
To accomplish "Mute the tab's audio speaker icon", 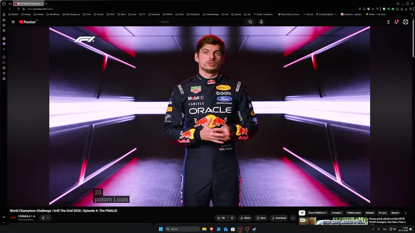I will tap(18, 4).
